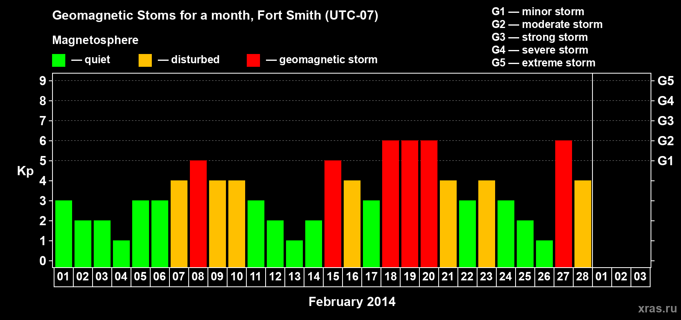The height and width of the screenshot is (320, 681).
Task: Click the red geomagnetic storm legend swatch
Action: 253,60
